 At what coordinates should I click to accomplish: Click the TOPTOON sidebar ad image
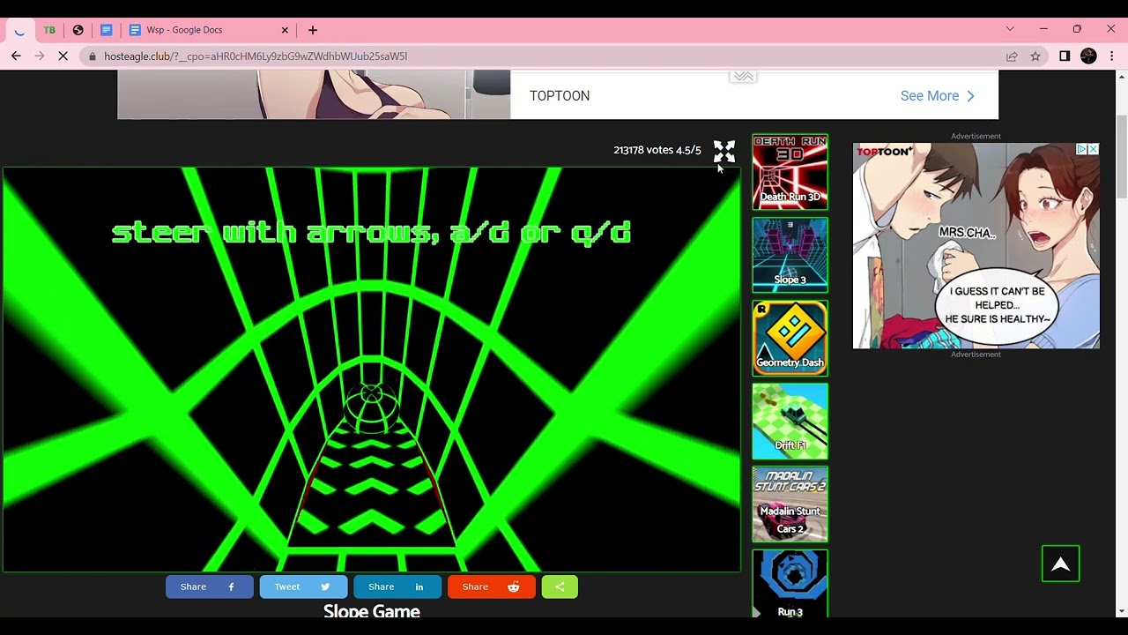(x=976, y=246)
